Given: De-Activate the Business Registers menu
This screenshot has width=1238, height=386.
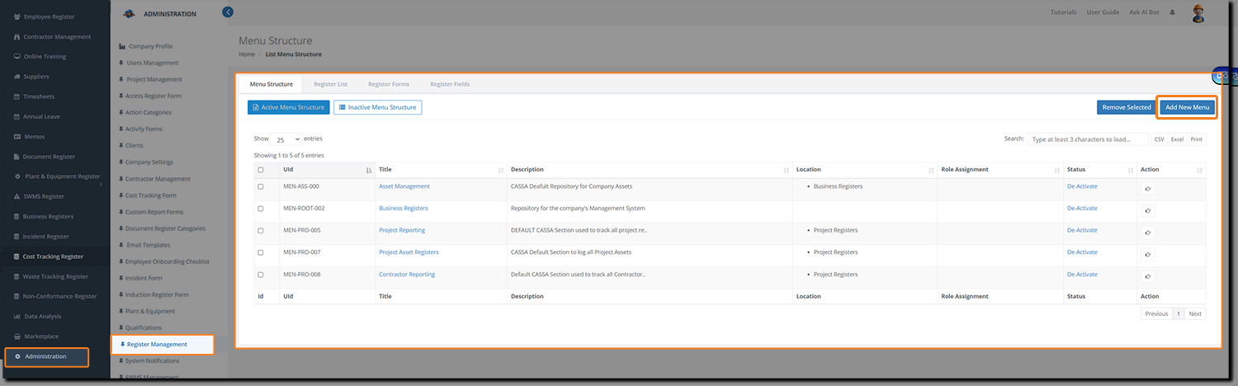Looking at the screenshot, I should [1081, 209].
